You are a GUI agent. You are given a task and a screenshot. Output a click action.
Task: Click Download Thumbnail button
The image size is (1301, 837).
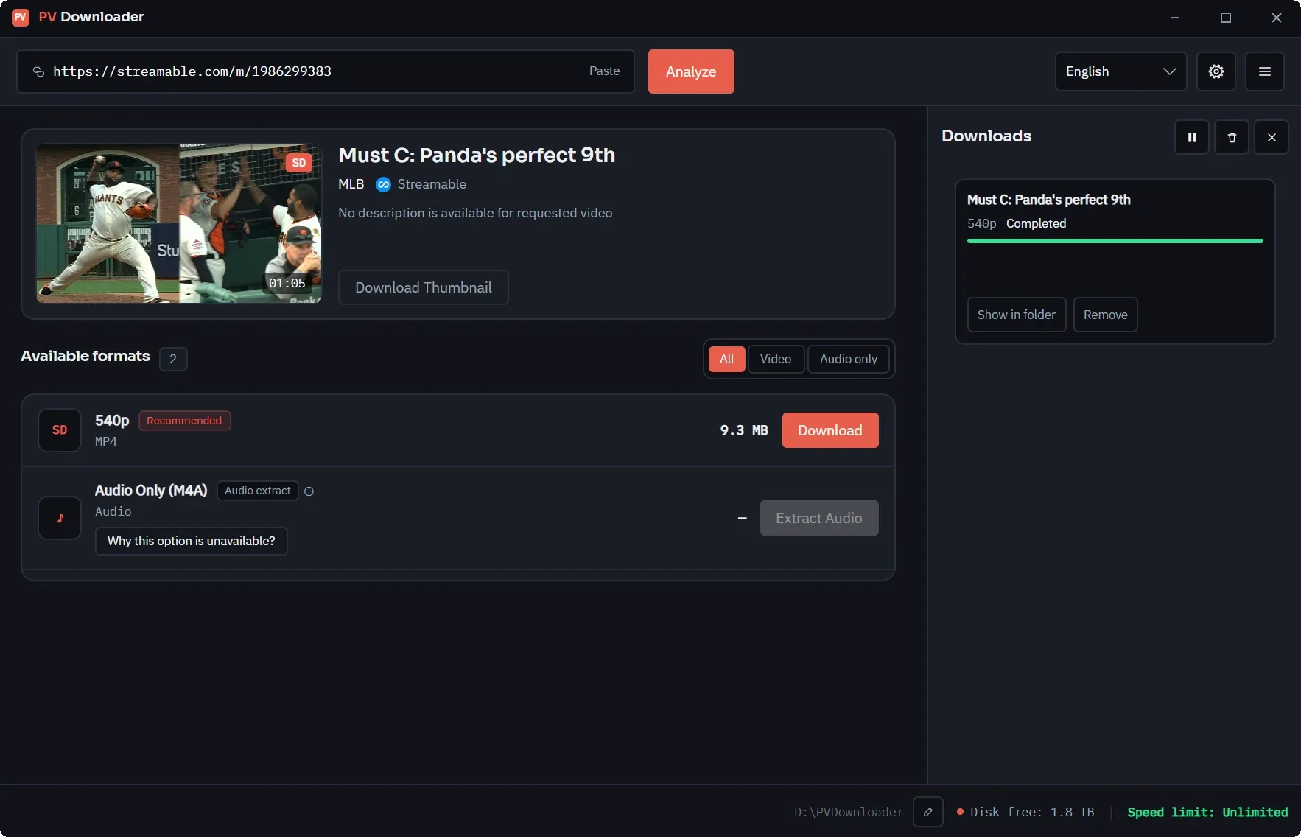tap(424, 287)
